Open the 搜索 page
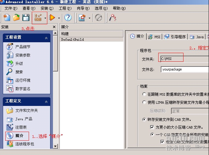Screen dimensions: 209x155 [15, 72]
